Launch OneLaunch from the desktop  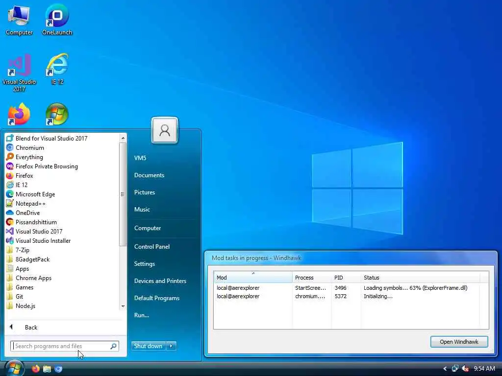click(57, 20)
